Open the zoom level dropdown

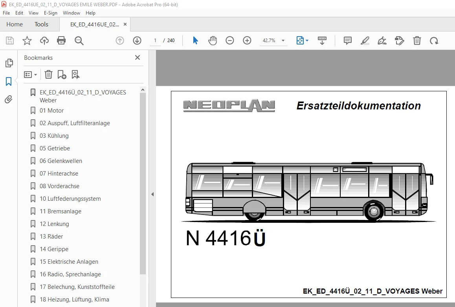tap(283, 41)
